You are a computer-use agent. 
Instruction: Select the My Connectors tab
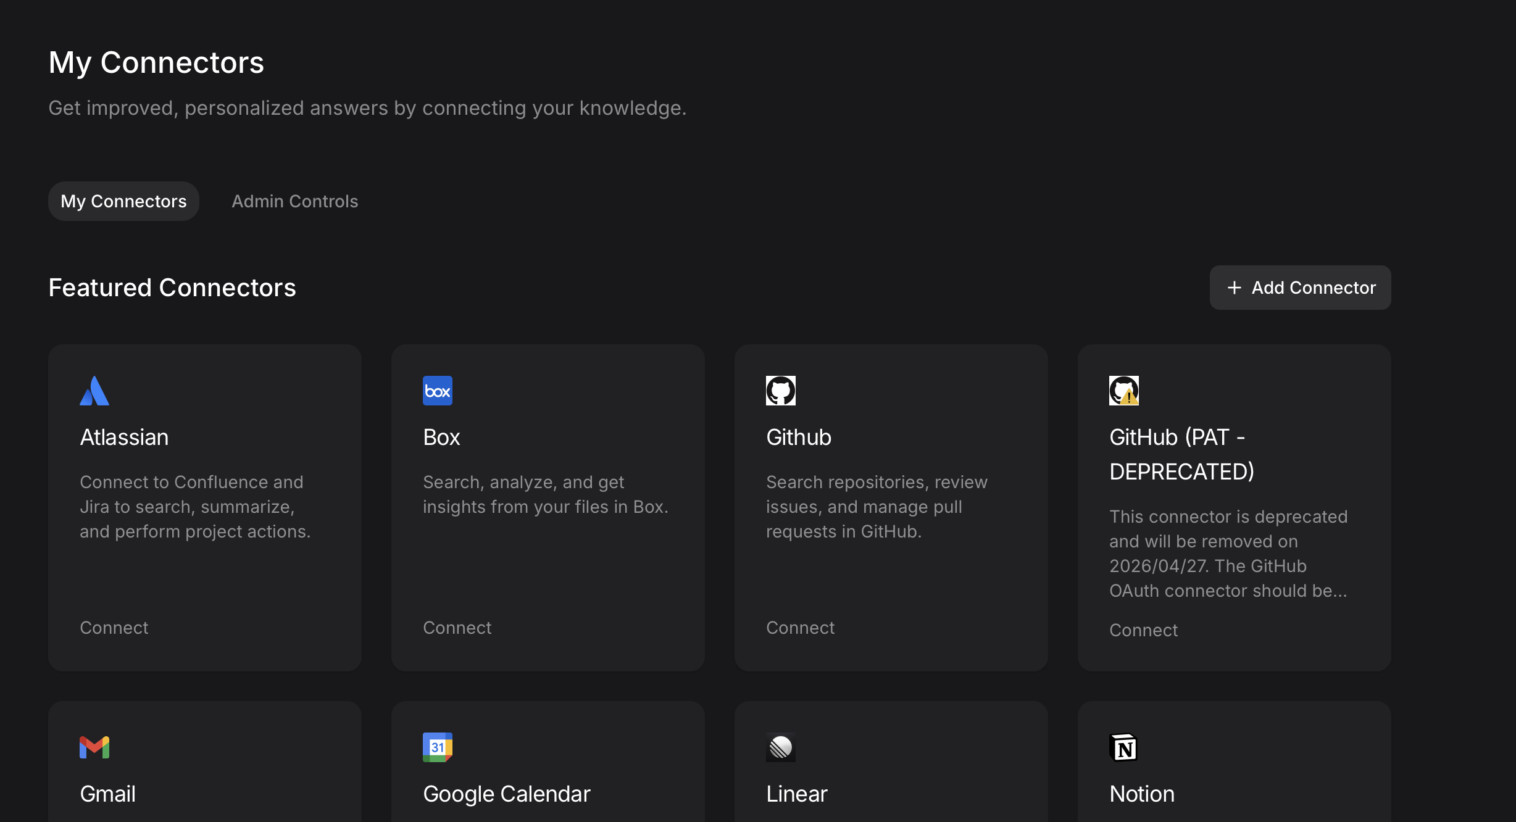[x=123, y=201]
